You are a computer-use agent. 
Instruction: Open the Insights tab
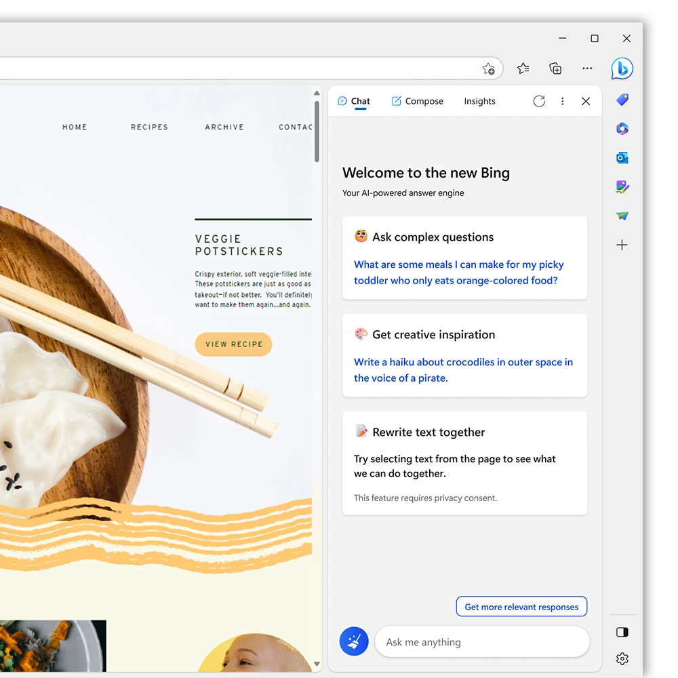(x=479, y=100)
